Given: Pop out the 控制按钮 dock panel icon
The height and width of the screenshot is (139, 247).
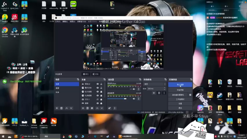Looking at the screenshot, I should click(x=191, y=80).
